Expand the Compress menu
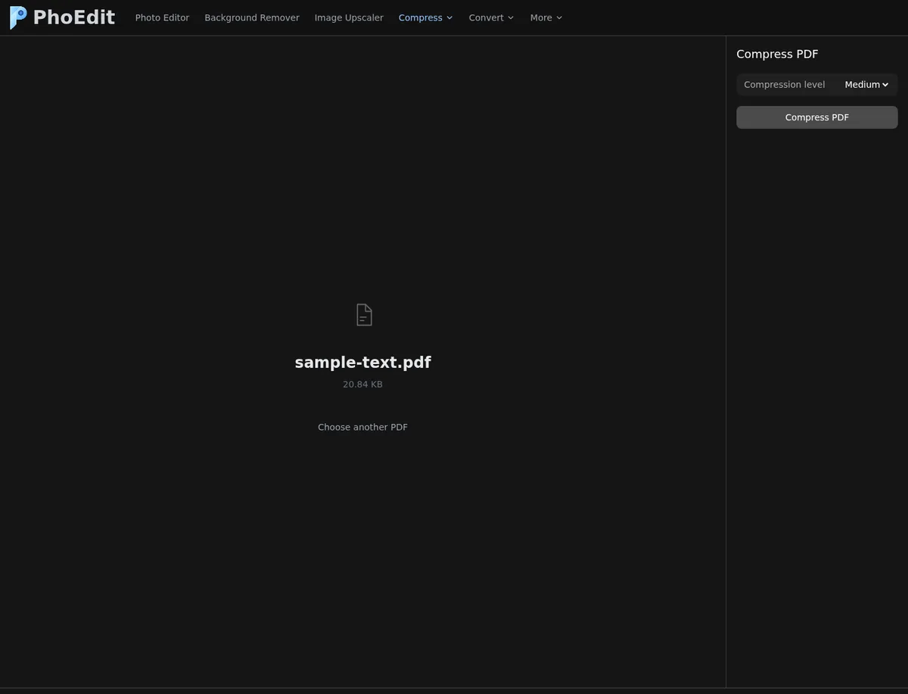Screen dimensions: 908x694 pos(426,17)
